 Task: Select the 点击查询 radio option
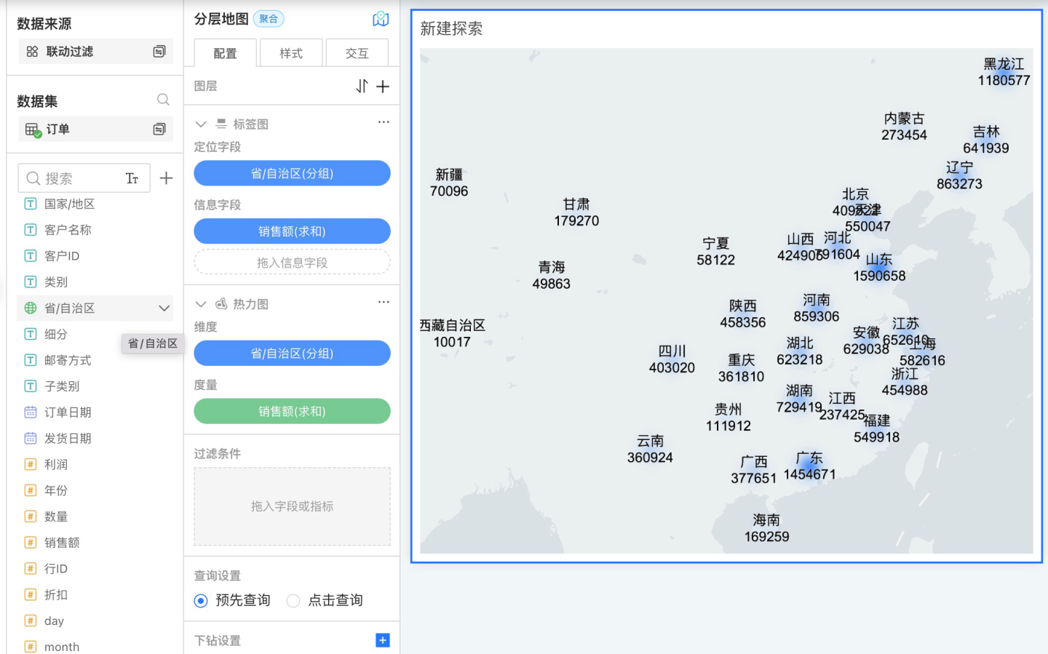[x=293, y=601]
